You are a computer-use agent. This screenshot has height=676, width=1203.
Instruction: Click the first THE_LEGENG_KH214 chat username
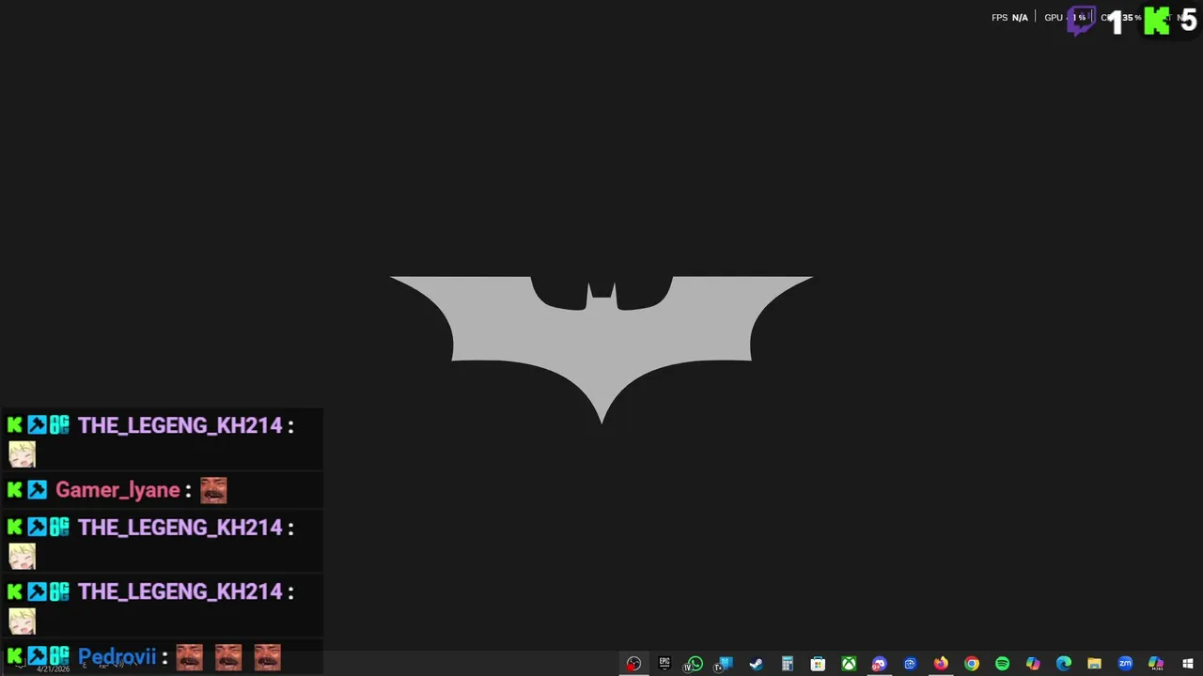[x=180, y=425]
